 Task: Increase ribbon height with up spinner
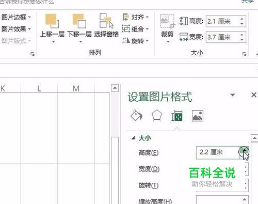[x=242, y=19]
